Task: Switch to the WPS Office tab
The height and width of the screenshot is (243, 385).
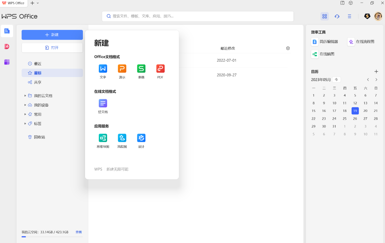Action: pyautogui.click(x=14, y=3)
